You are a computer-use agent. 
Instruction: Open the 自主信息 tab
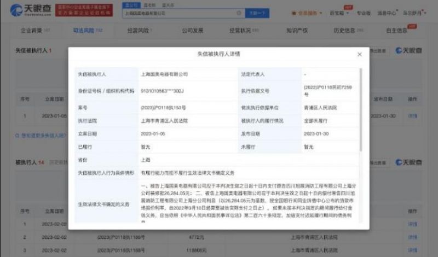pyautogui.click(x=397, y=31)
